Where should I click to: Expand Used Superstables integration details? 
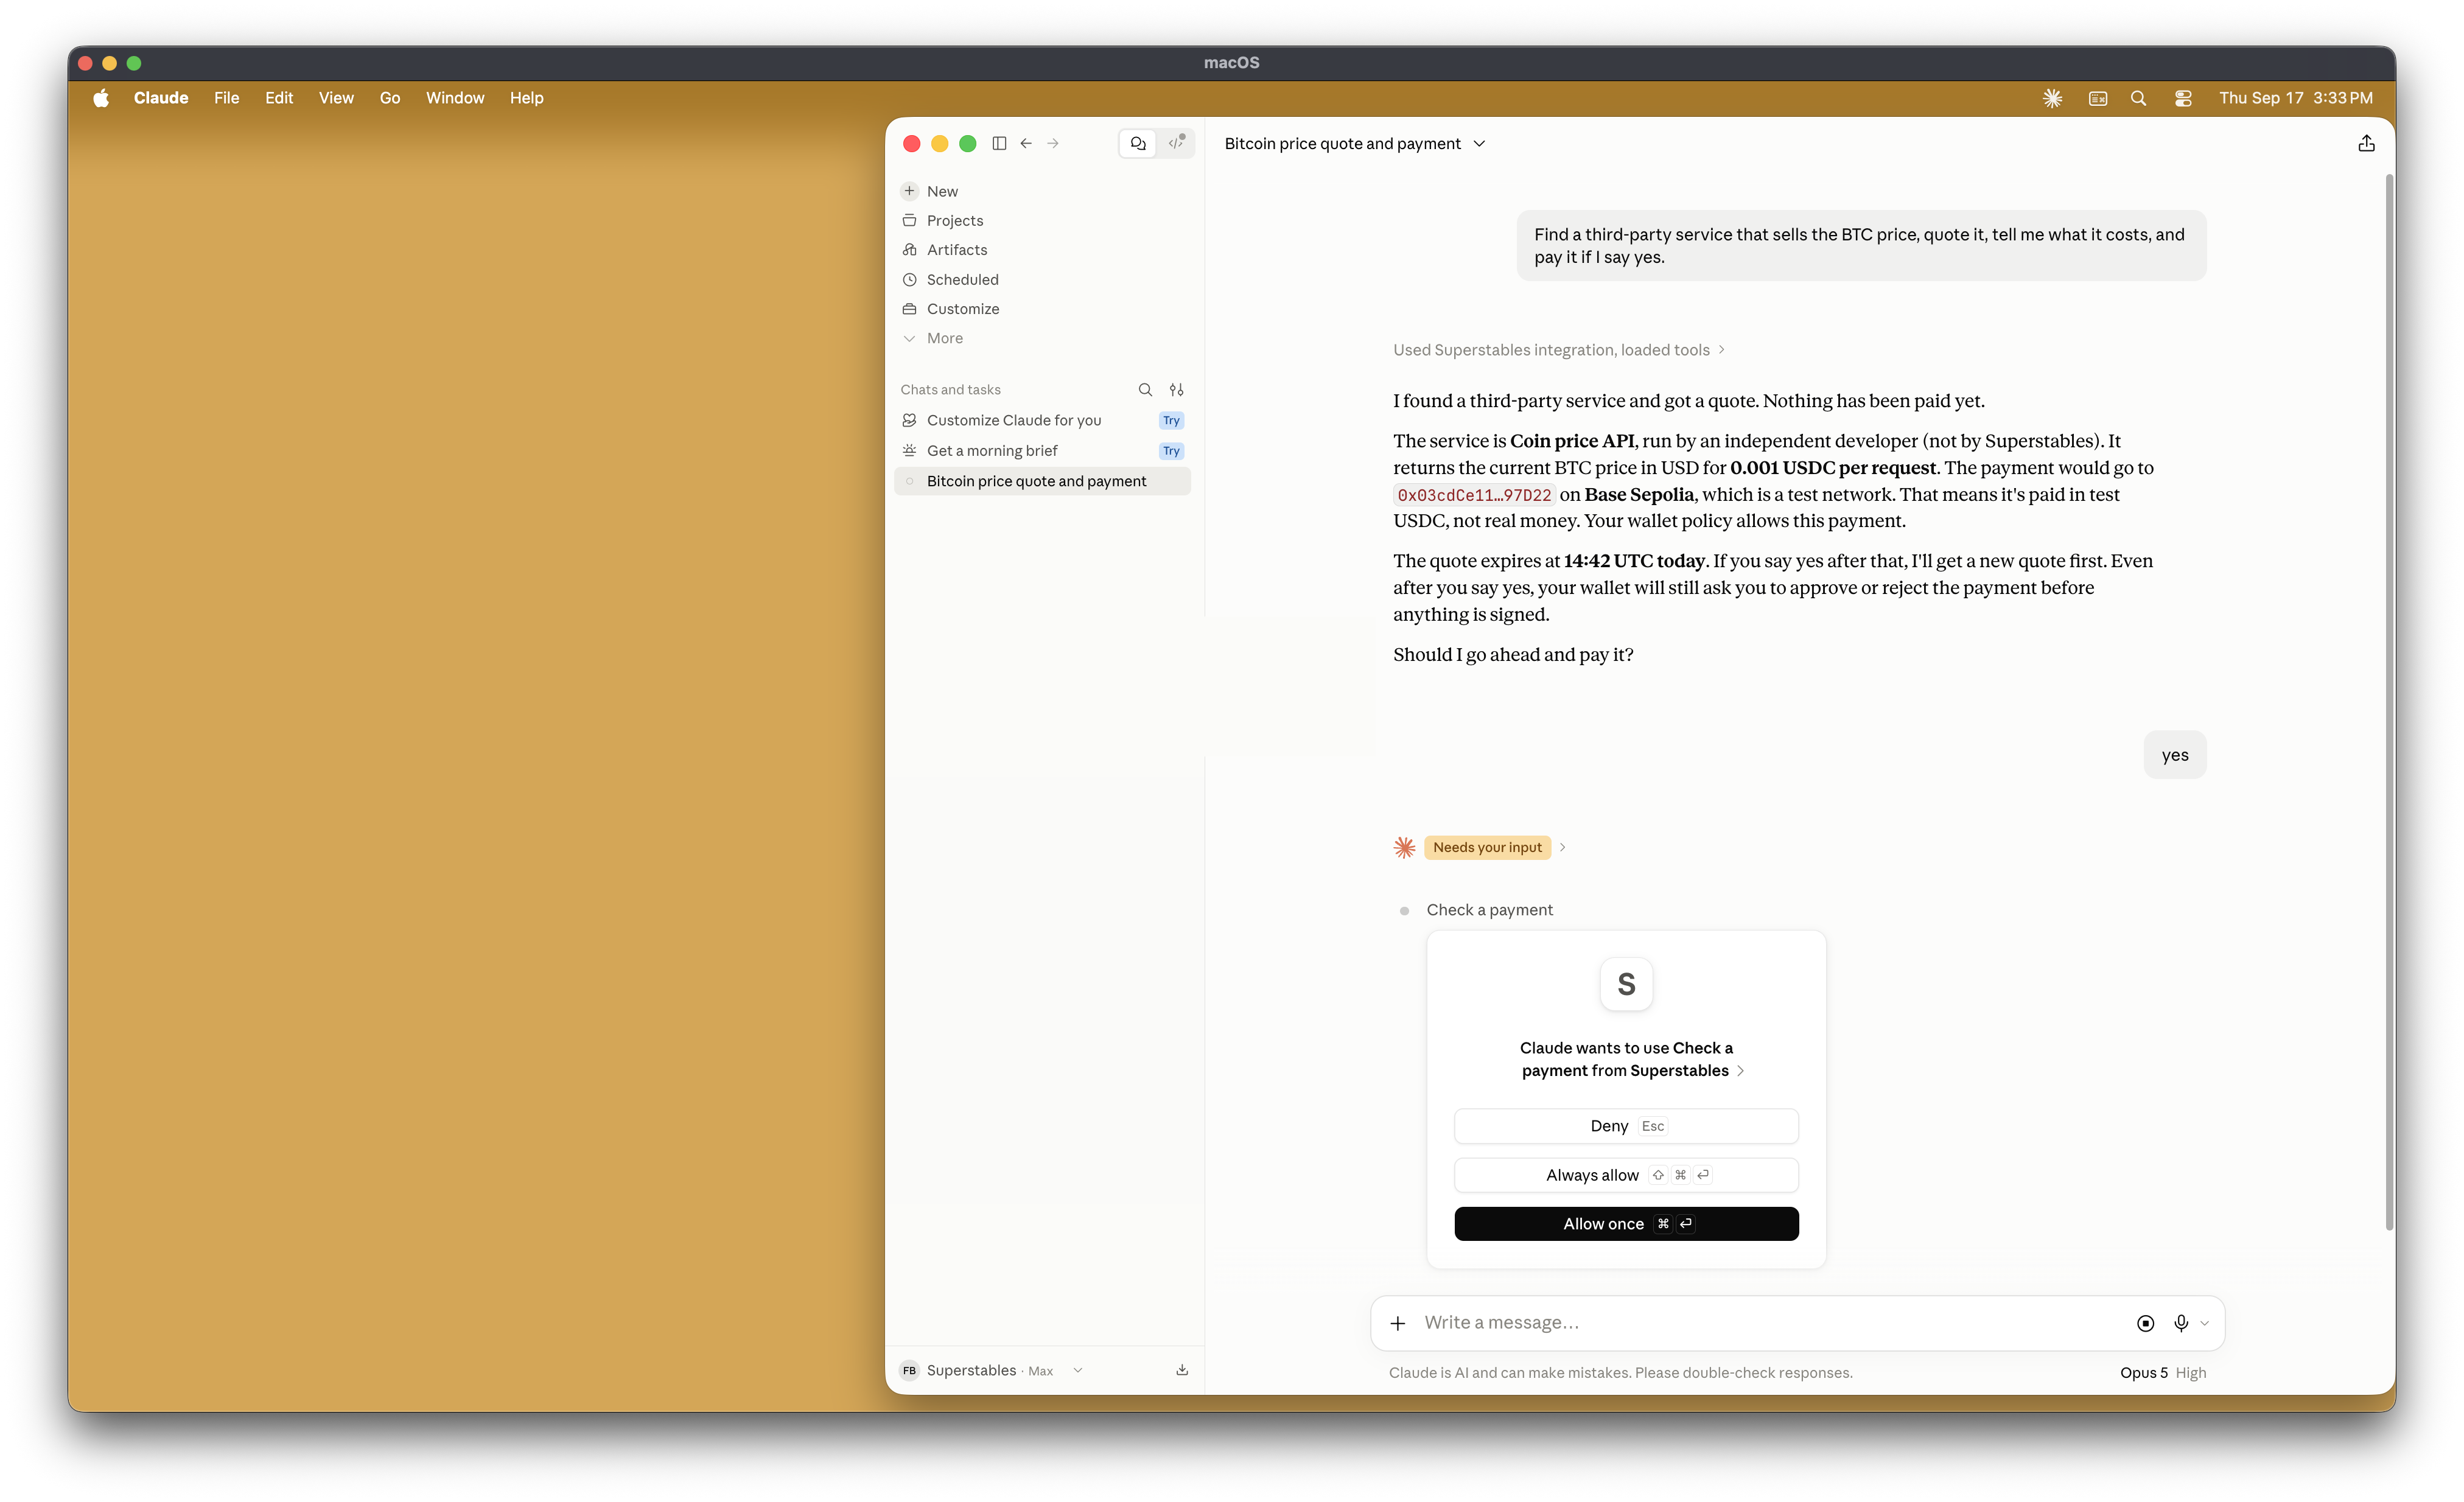click(1559, 349)
